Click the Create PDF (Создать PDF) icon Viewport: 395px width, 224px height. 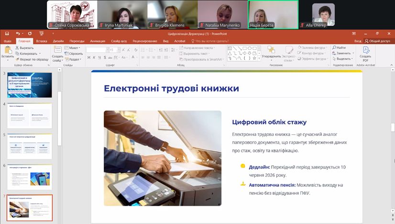365,50
